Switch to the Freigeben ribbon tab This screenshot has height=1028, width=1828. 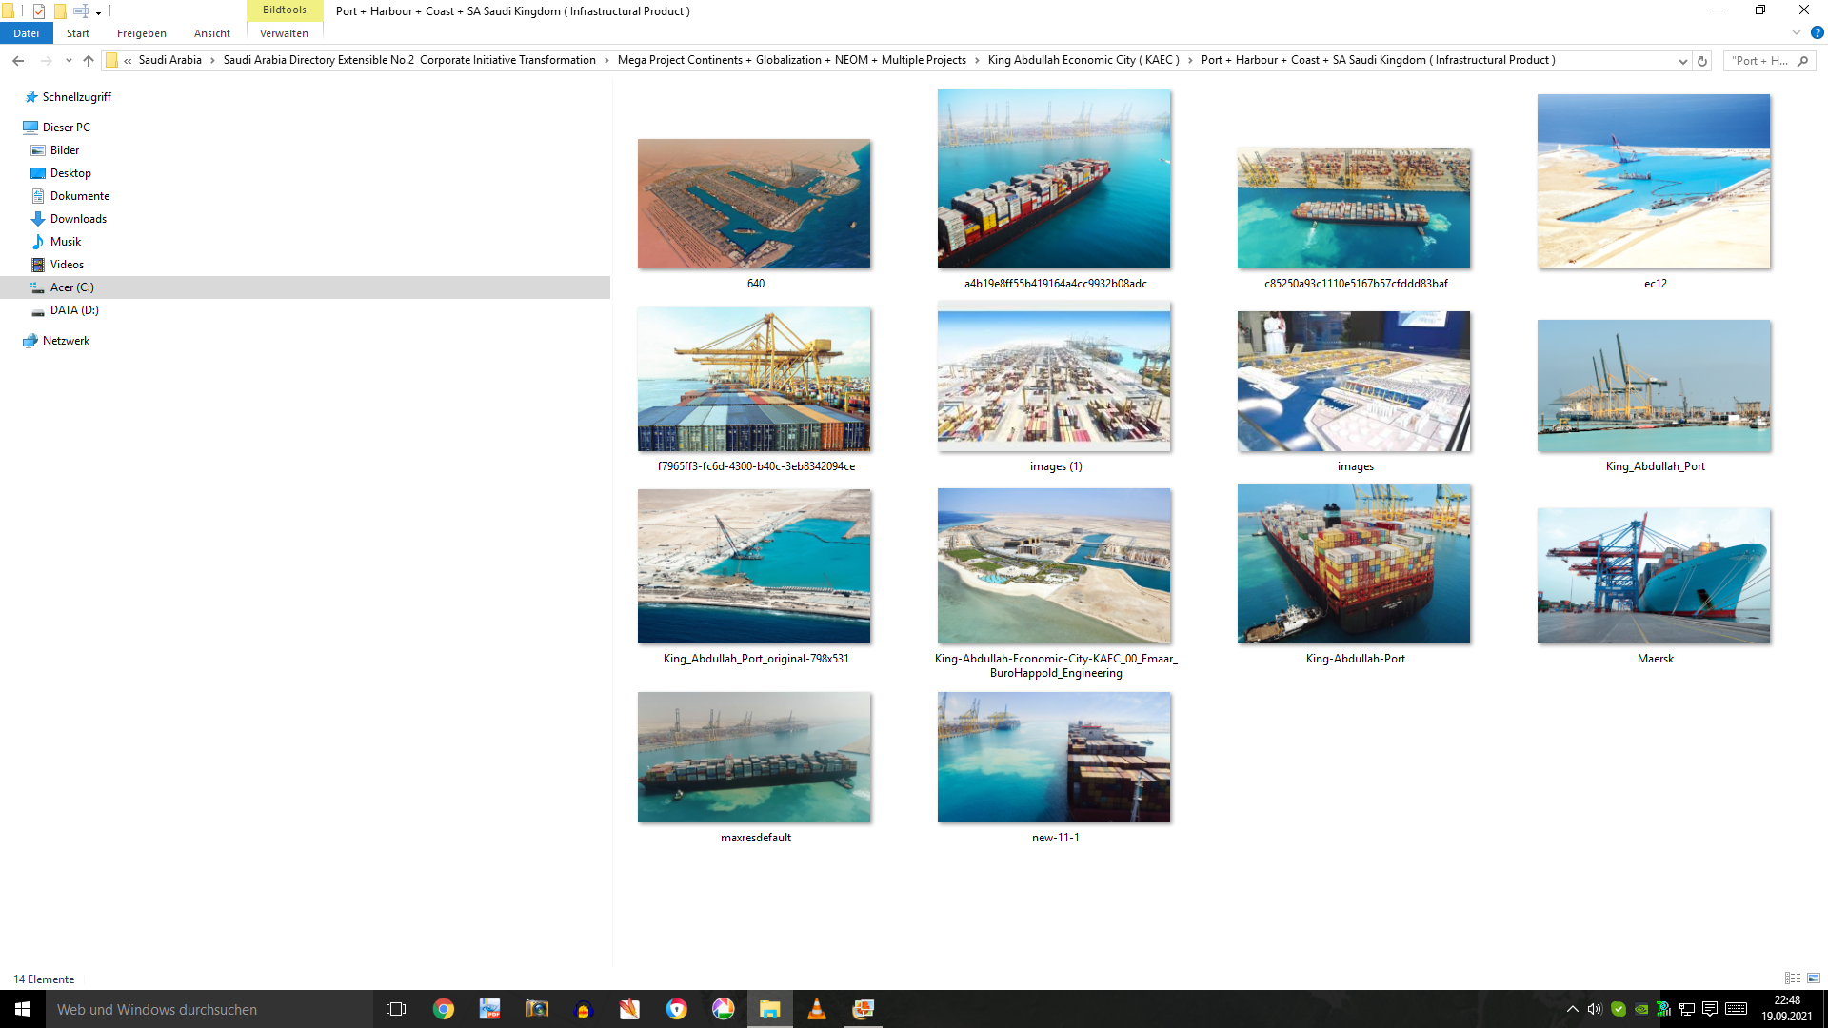tap(142, 33)
